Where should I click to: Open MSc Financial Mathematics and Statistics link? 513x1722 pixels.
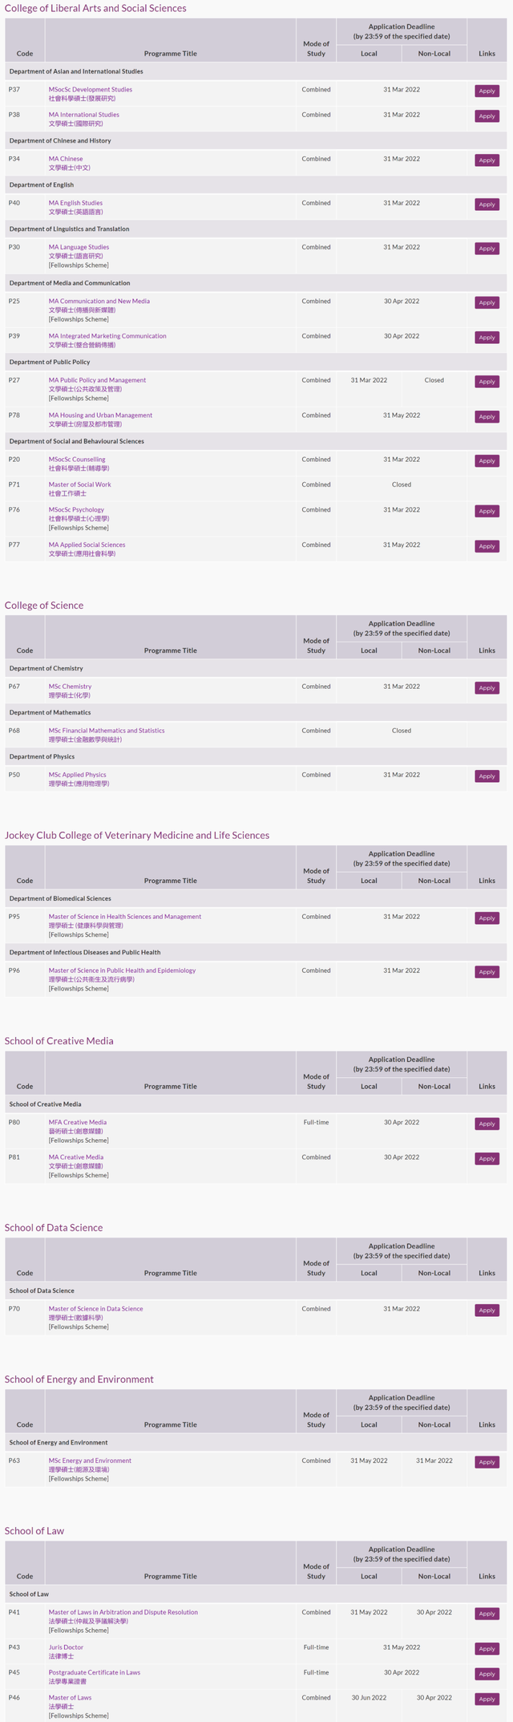pyautogui.click(x=107, y=731)
